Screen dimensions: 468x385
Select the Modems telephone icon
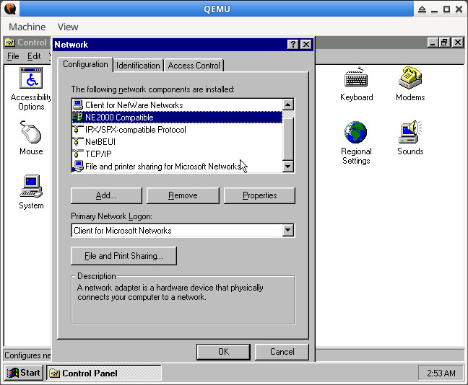[x=410, y=78]
